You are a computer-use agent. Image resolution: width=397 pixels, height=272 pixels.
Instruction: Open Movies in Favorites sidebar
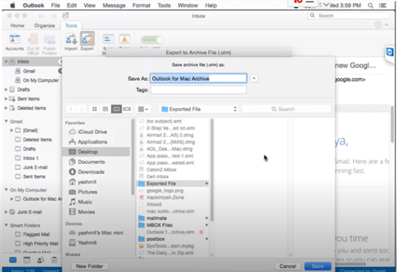coord(82,212)
